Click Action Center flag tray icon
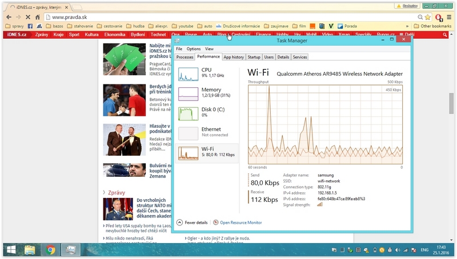This screenshot has height=259, width=457. point(413,250)
